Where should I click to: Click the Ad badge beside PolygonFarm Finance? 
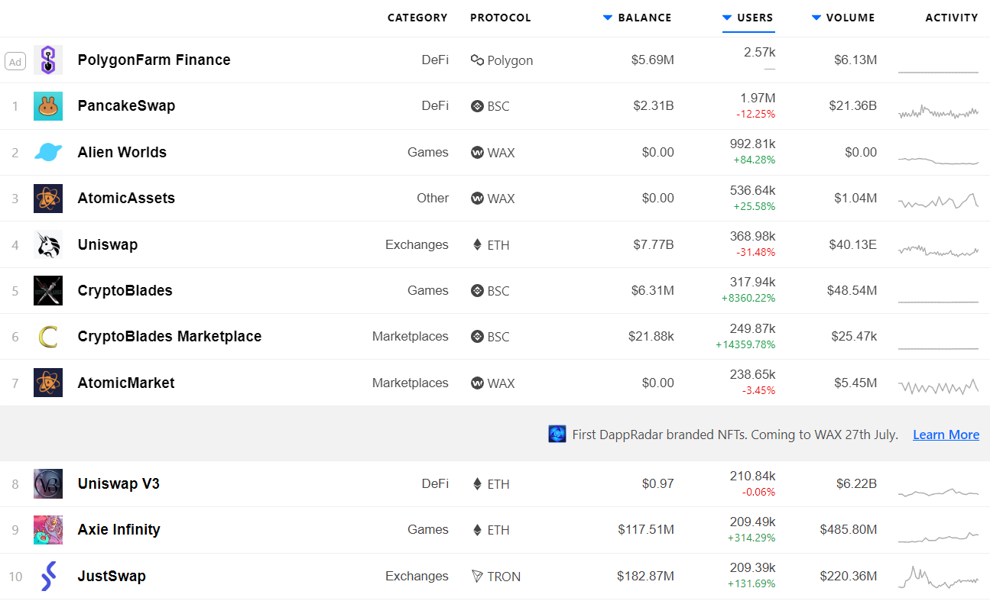[15, 62]
